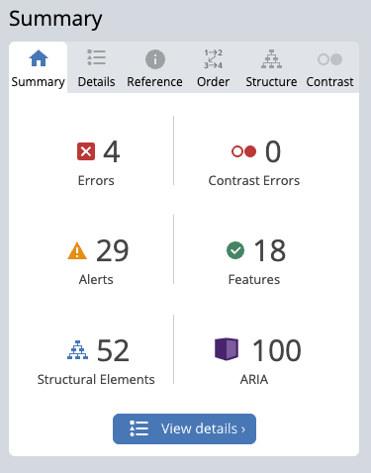Open the View details button
The width and height of the screenshot is (371, 473).
coord(184,428)
